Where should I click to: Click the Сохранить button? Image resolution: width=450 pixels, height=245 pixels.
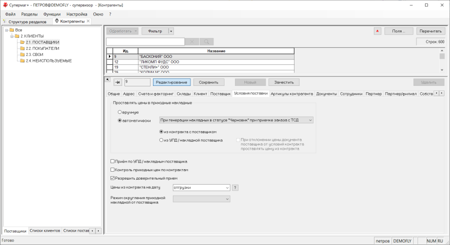pyautogui.click(x=209, y=82)
